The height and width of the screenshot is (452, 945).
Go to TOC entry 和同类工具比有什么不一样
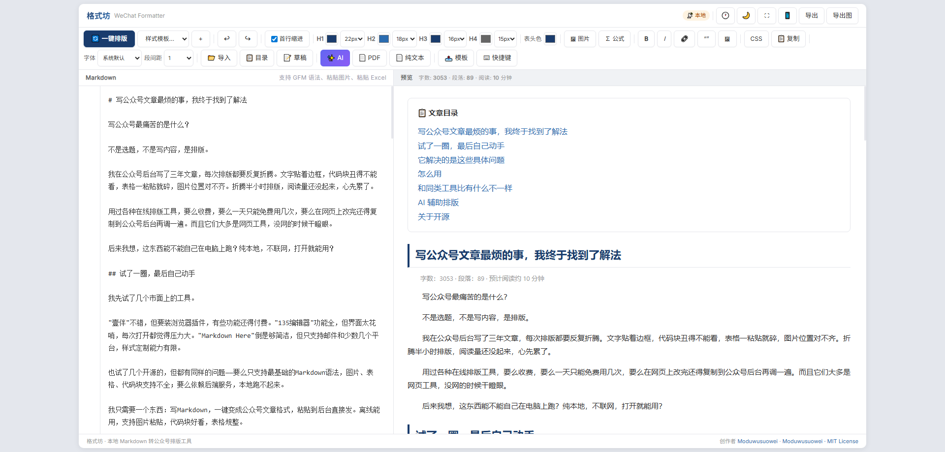[x=465, y=188]
